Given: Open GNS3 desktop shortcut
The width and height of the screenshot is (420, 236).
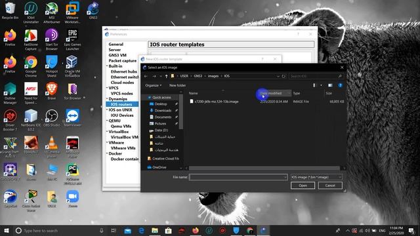Looking at the screenshot, I should 93,10.
